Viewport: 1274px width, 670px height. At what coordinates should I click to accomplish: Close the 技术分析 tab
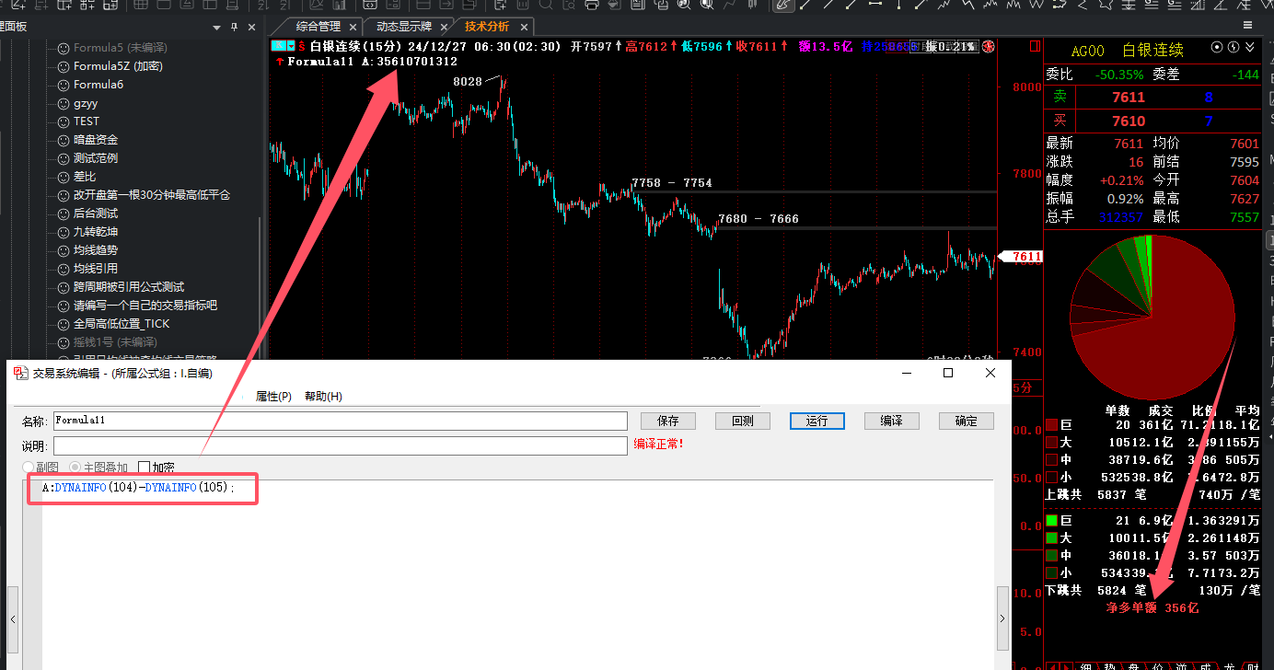pos(523,27)
